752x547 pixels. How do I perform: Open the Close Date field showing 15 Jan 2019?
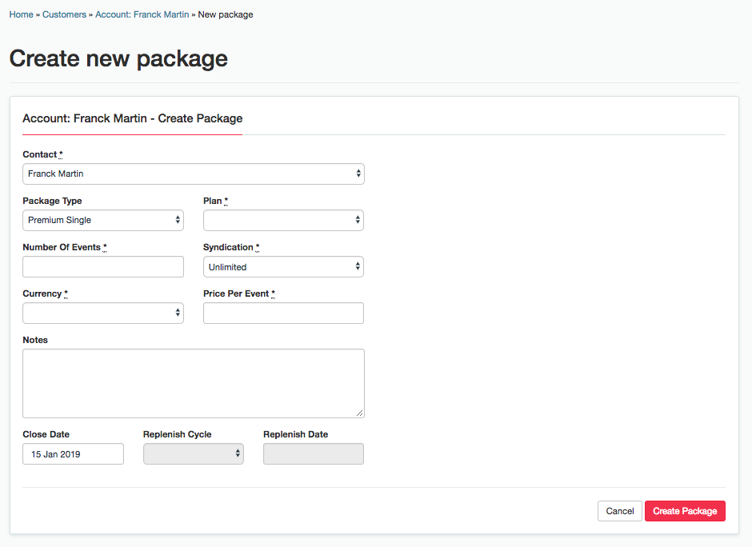click(73, 454)
